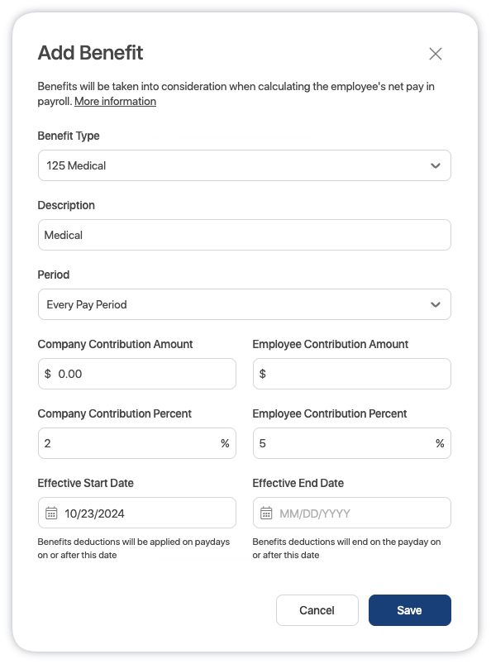Click the Period dropdown chevron arrow
The height and width of the screenshot is (664, 491).
(x=435, y=304)
